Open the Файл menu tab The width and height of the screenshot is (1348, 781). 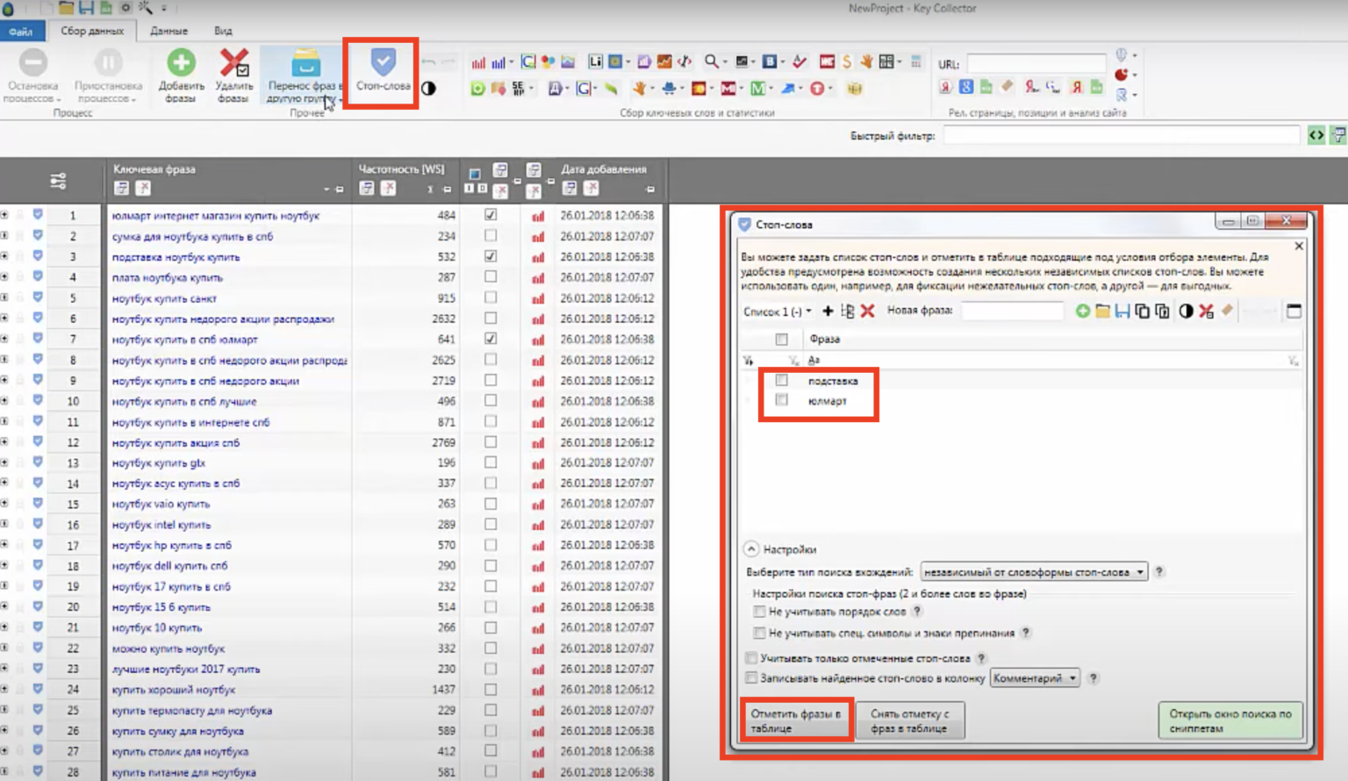[21, 31]
